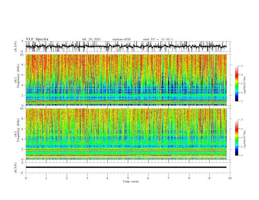The width and height of the screenshot is (259, 200).
Task: Click the -5 label on ch.2 colorbar
Action: click(x=241, y=138)
